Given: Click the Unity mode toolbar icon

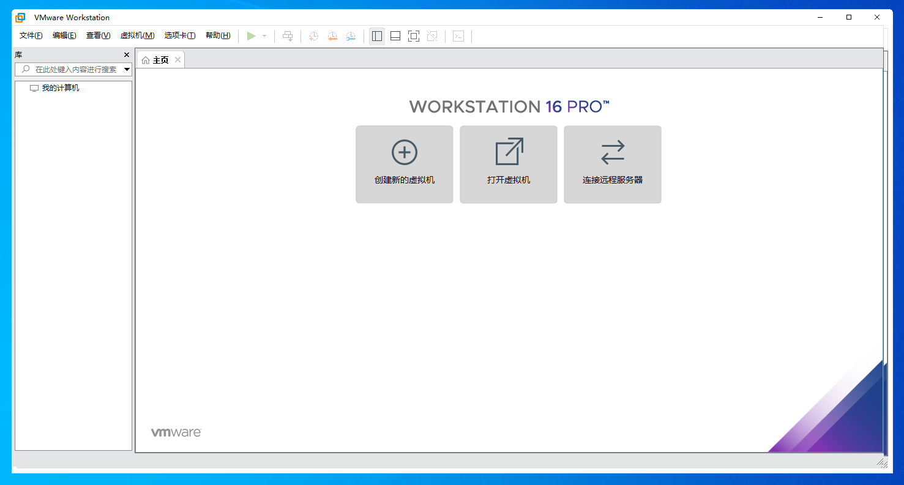Looking at the screenshot, I should point(432,36).
